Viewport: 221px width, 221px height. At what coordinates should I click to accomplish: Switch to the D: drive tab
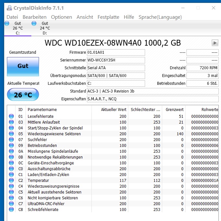45,28
